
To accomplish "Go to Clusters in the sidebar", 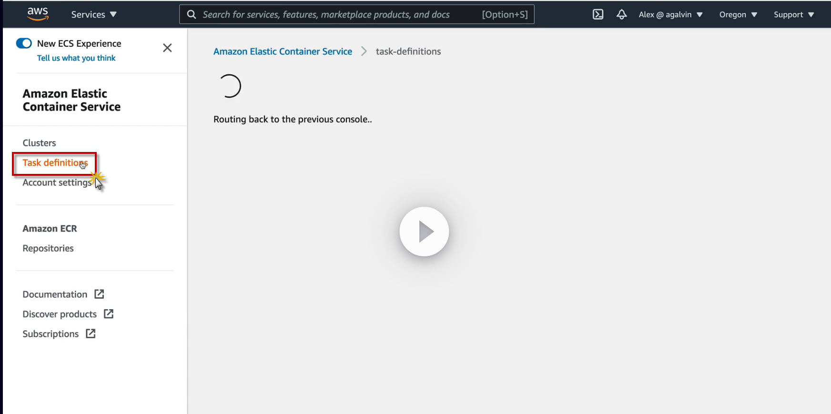I will [39, 143].
